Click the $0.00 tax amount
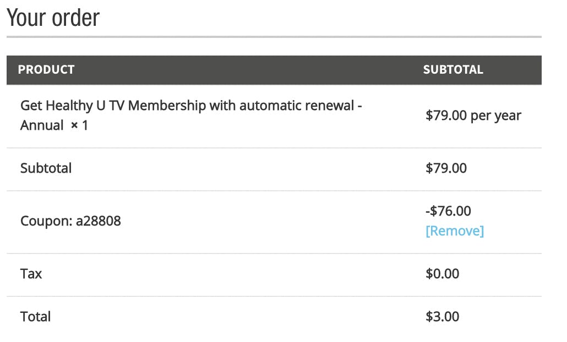Screen dimensions: 567x342 tap(442, 274)
